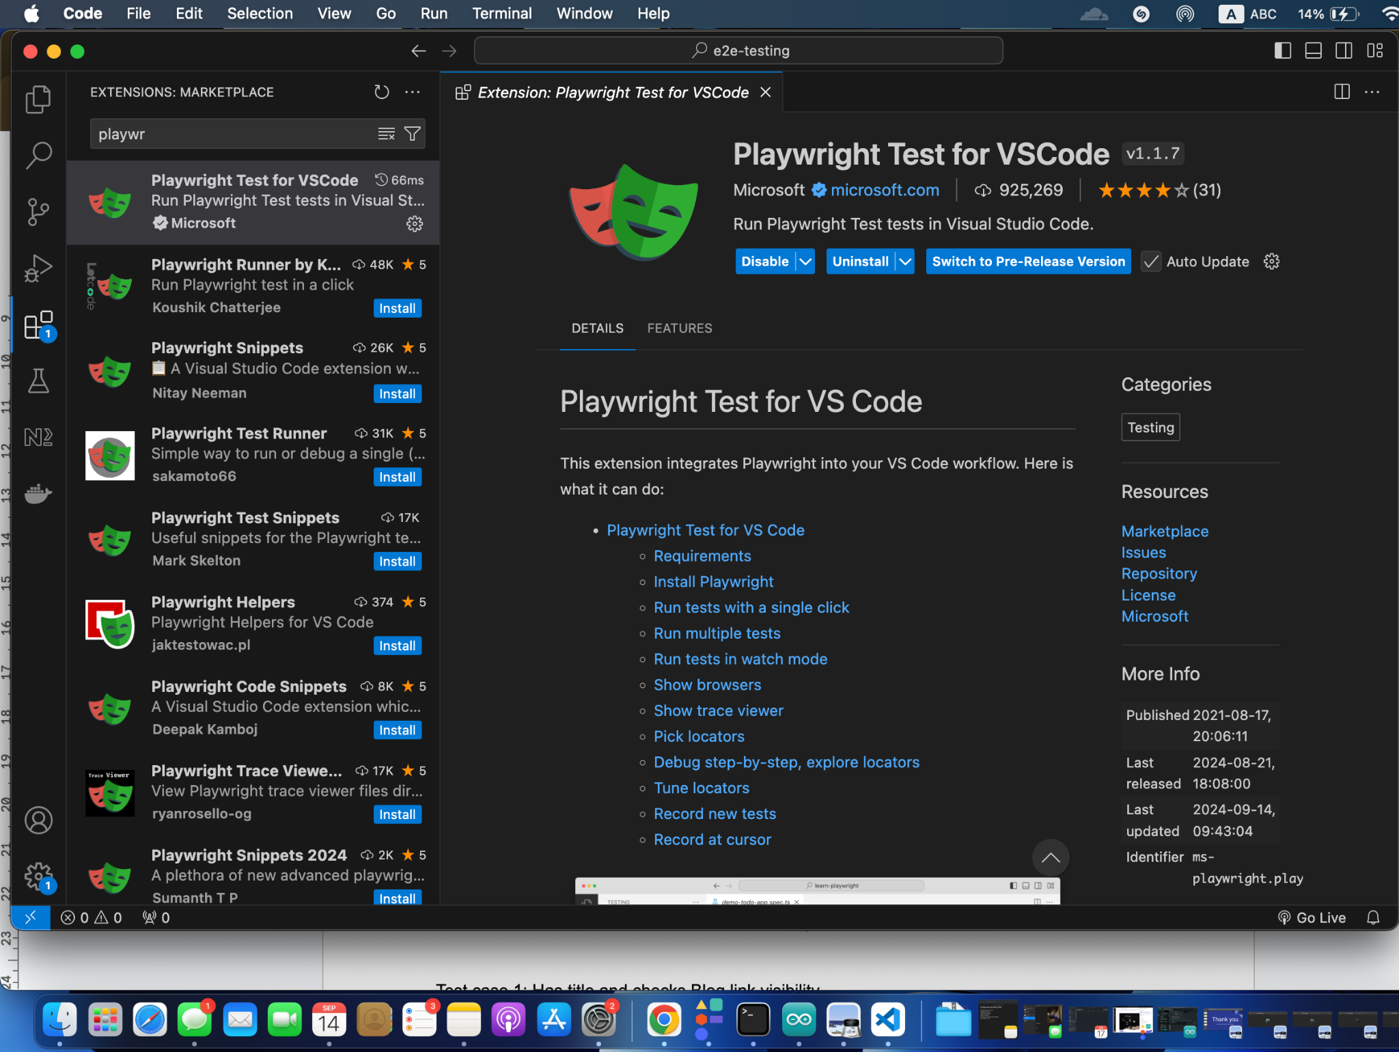Open the Explorer view in the activity bar

[x=38, y=99]
